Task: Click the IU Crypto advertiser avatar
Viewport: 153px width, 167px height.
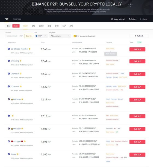Action: tap(9, 141)
